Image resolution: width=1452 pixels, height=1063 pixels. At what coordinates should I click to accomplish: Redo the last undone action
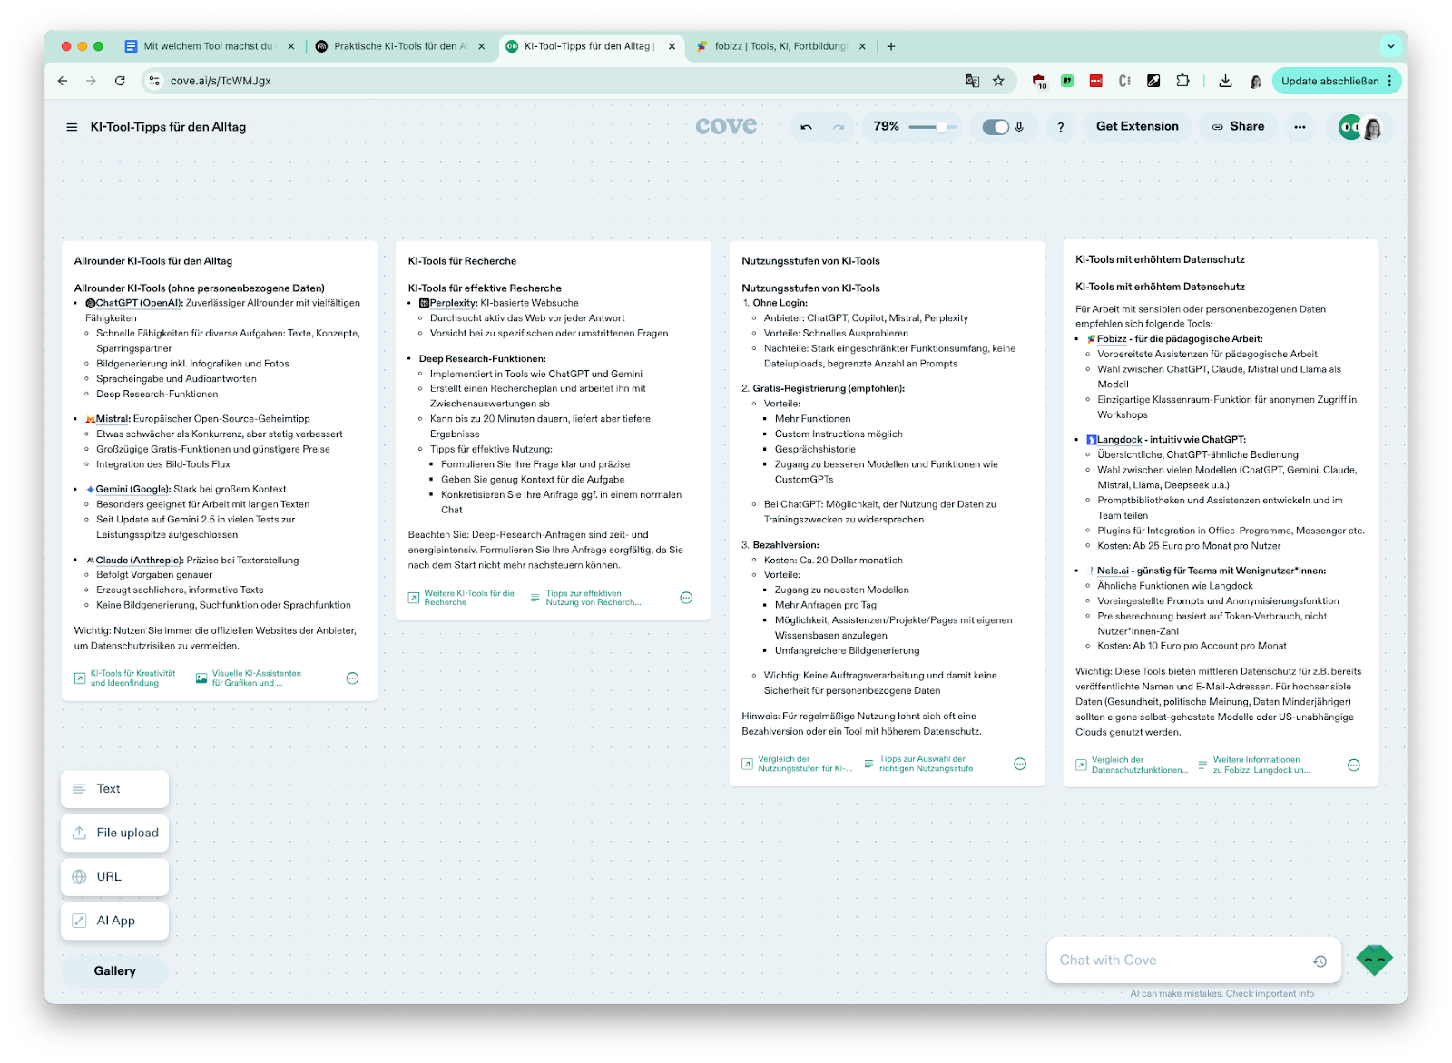click(839, 127)
